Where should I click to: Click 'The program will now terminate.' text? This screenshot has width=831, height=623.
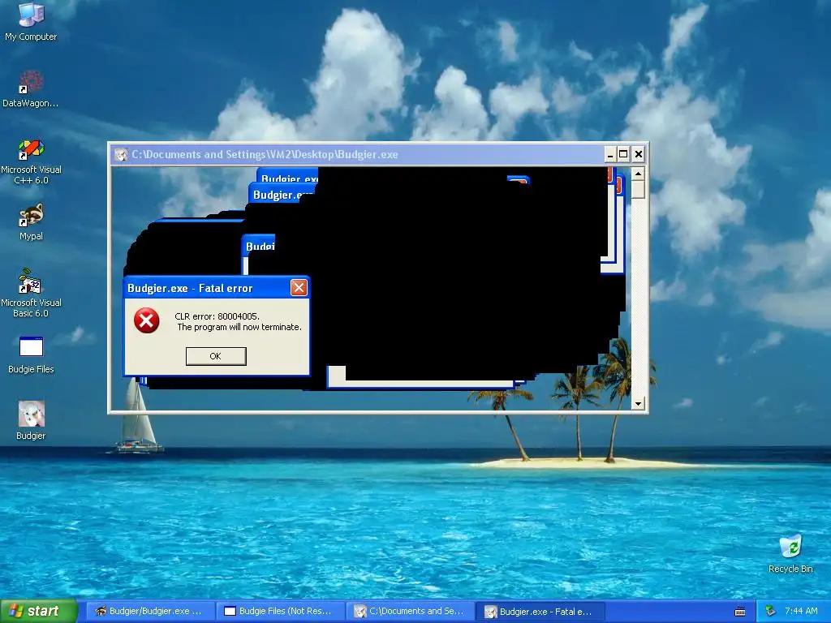coord(239,328)
